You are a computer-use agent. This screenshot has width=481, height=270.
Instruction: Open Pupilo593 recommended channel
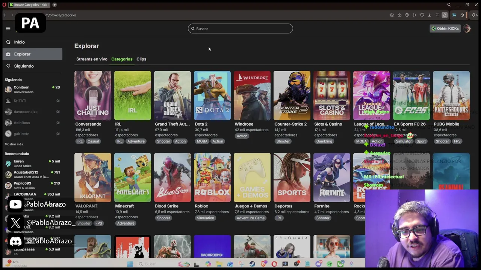point(32,185)
